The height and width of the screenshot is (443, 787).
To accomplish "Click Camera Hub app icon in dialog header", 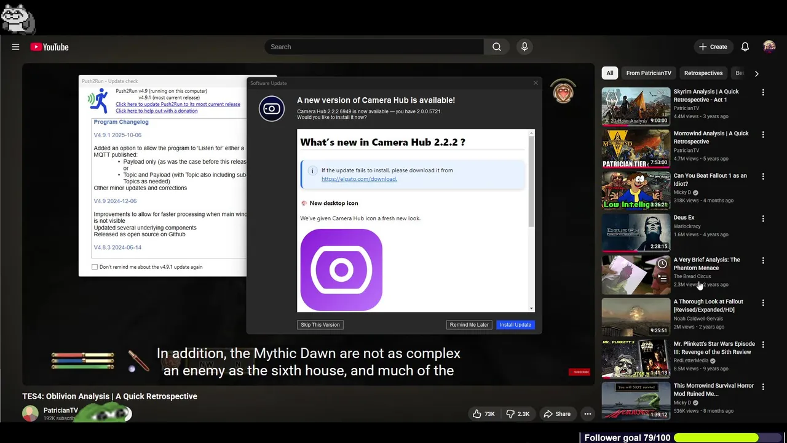I will (272, 109).
